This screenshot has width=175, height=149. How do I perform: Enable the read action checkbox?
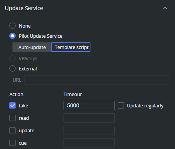click(12, 118)
